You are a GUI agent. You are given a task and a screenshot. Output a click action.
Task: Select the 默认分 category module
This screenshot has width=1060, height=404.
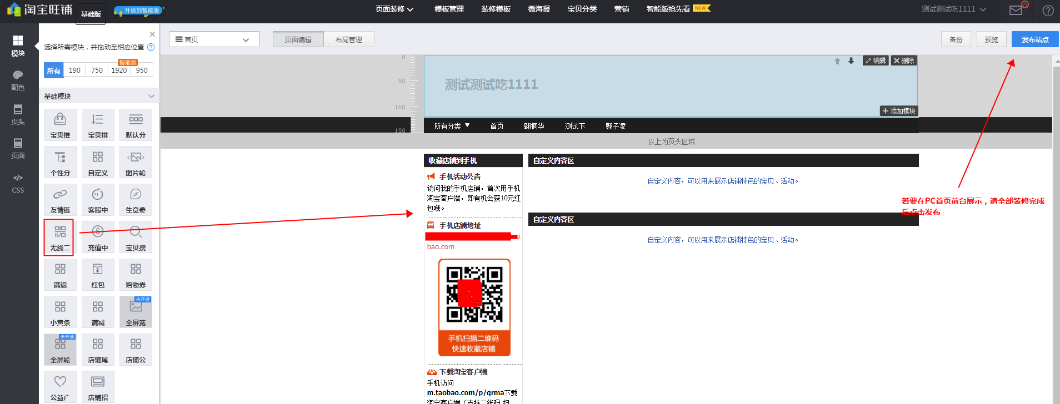136,125
